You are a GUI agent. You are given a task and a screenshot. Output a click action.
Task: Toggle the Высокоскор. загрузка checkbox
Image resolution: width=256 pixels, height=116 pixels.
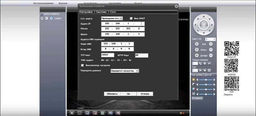82,65
